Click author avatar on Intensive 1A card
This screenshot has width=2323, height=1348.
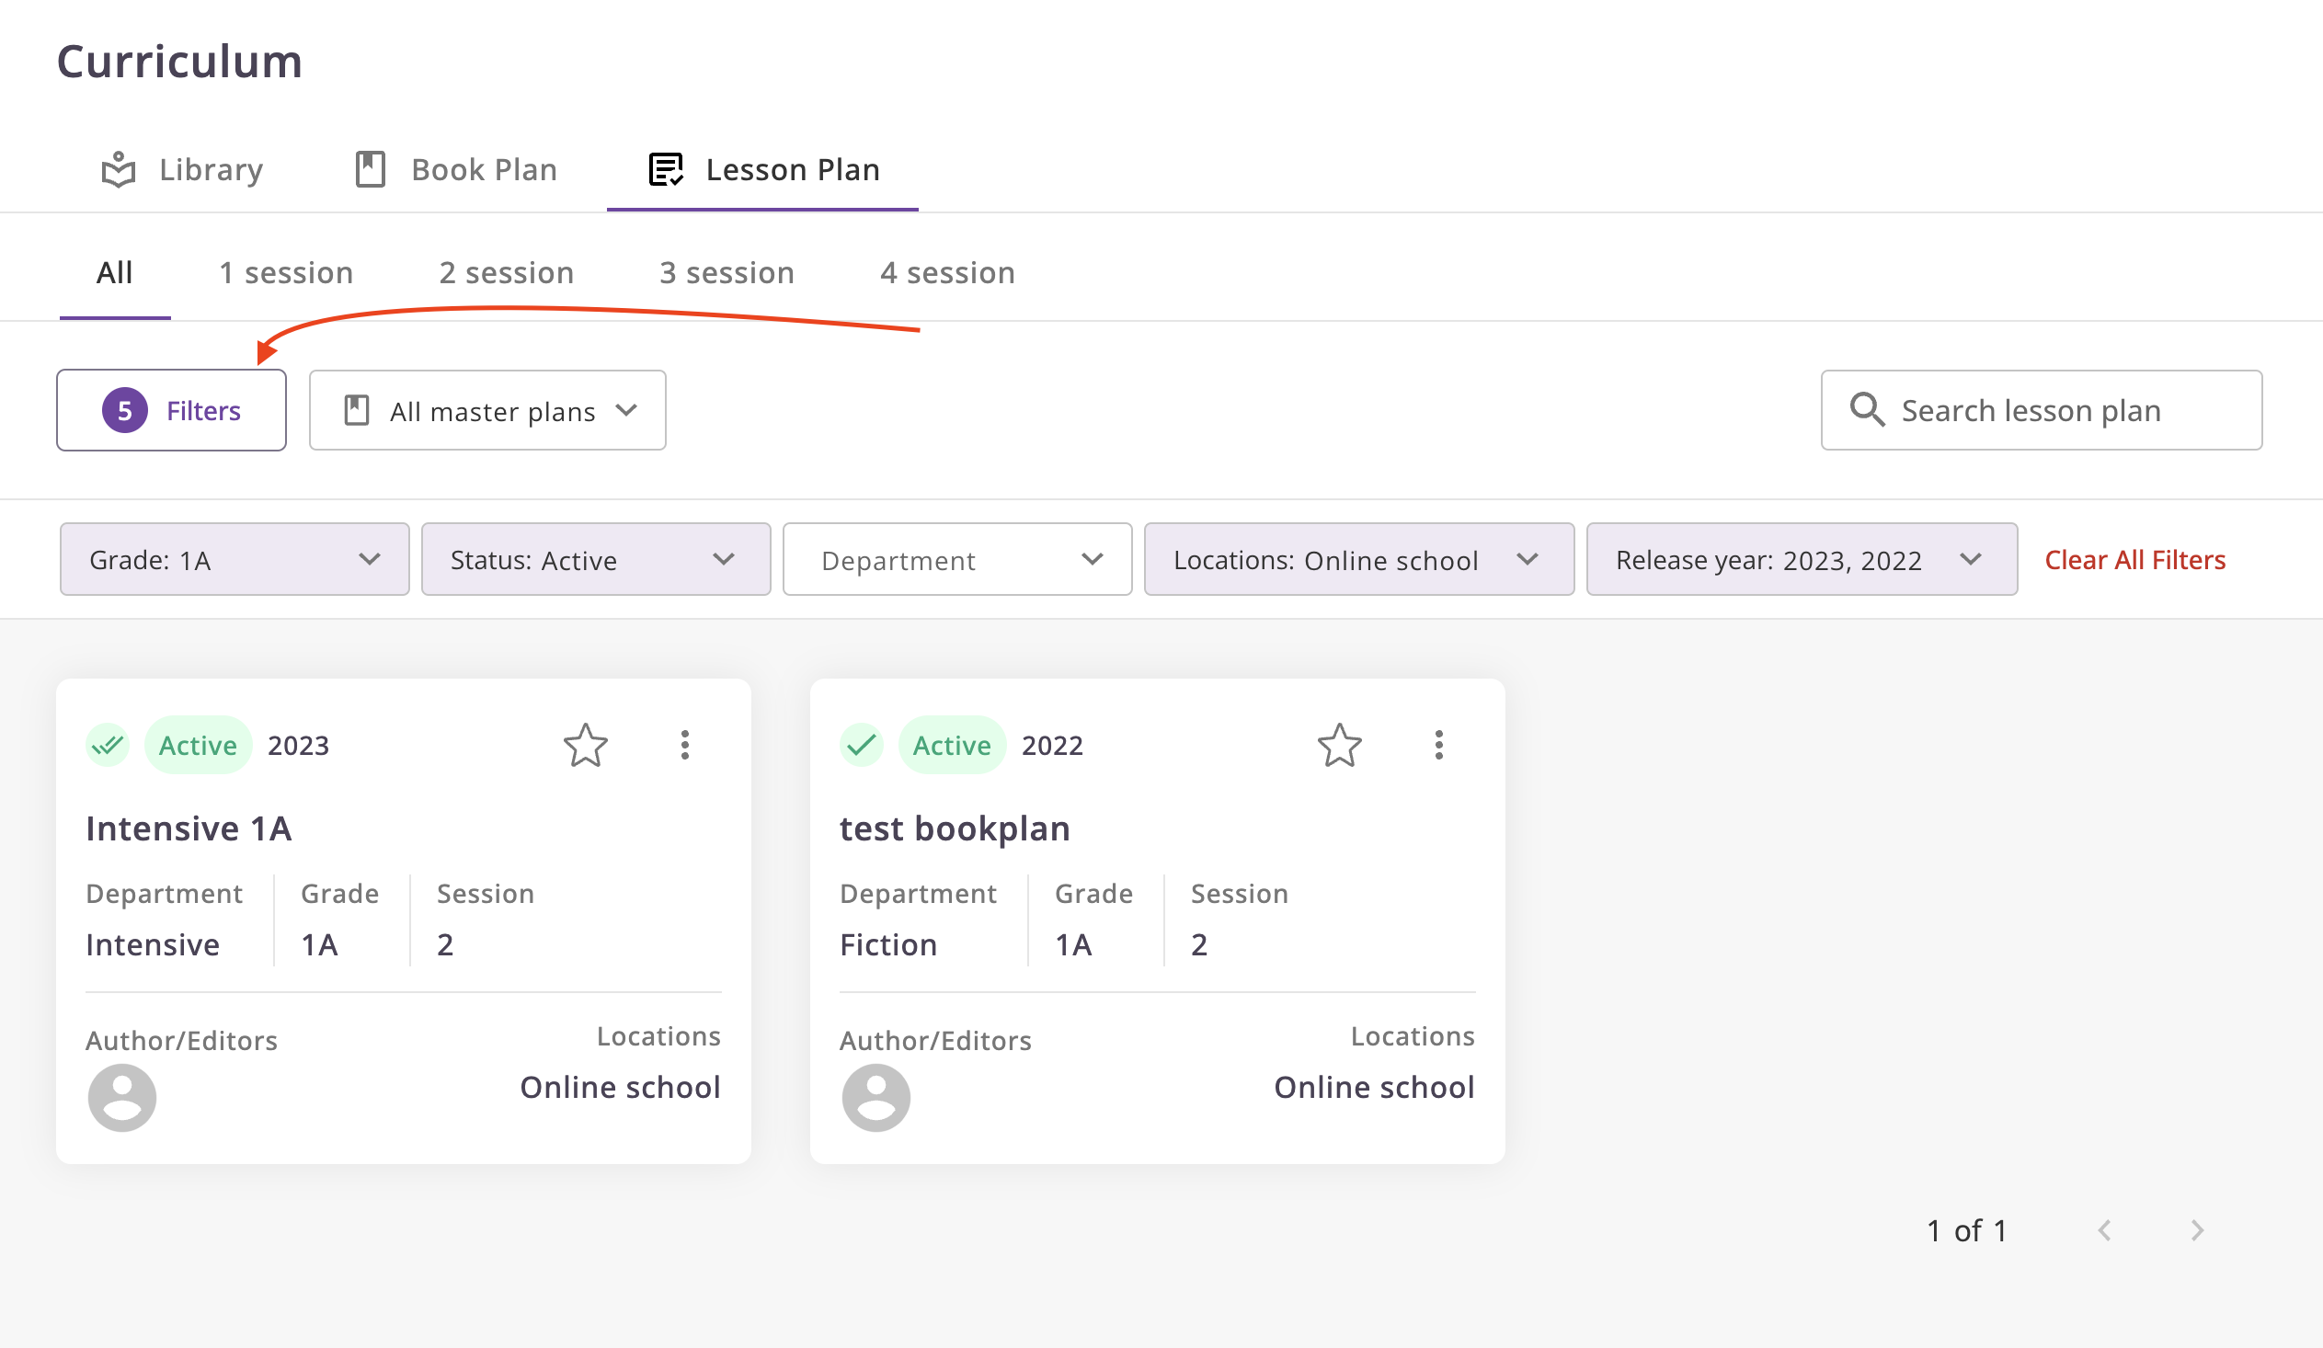click(121, 1097)
